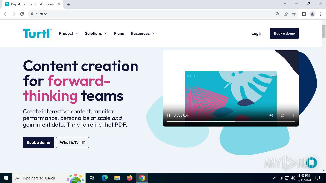Expand the Resources menu

tap(143, 33)
